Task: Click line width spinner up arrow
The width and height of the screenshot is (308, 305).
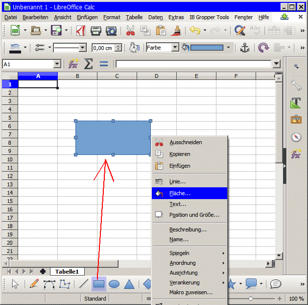Action: coord(118,46)
